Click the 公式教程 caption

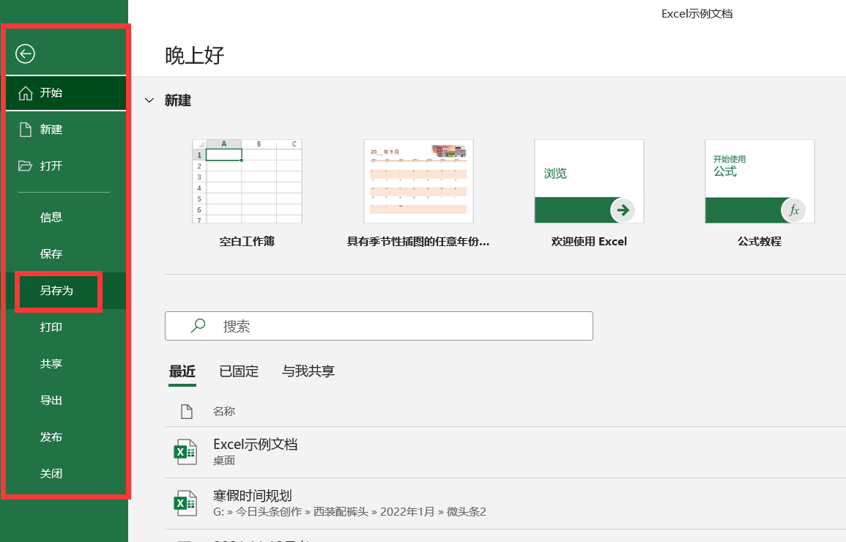pyautogui.click(x=760, y=242)
